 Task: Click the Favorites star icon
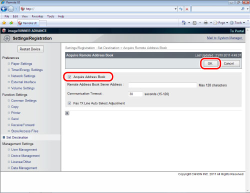pyautogui.click(x=4, y=23)
